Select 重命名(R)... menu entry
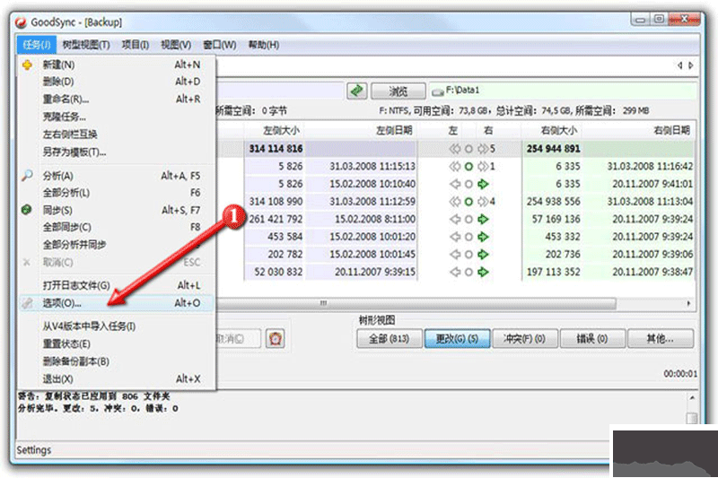 (x=117, y=100)
